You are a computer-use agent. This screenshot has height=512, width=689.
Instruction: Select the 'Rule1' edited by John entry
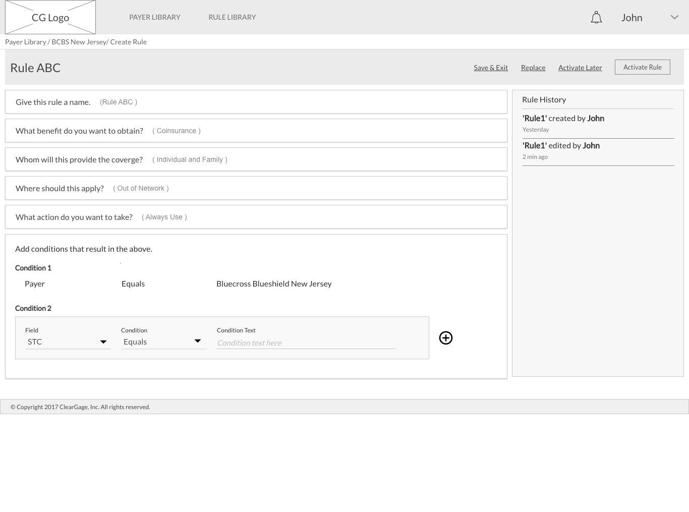click(x=598, y=151)
